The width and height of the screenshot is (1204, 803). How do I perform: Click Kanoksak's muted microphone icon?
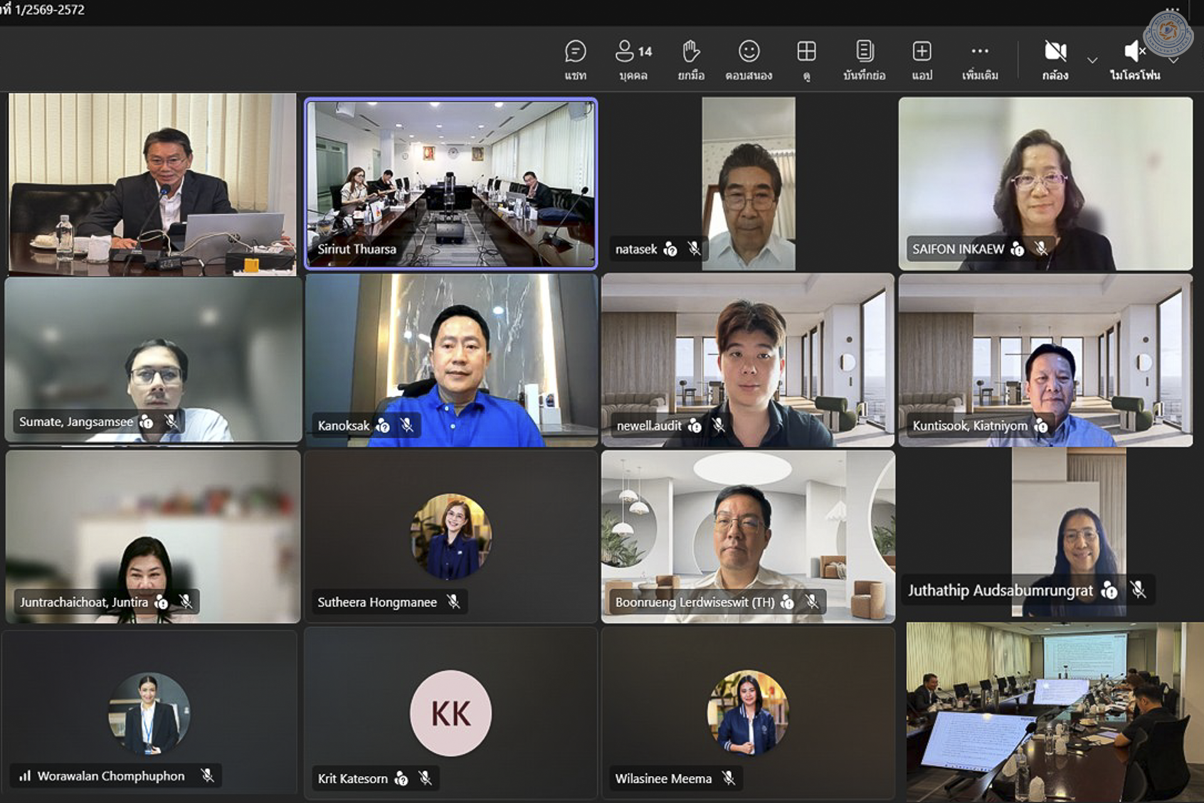point(407,425)
